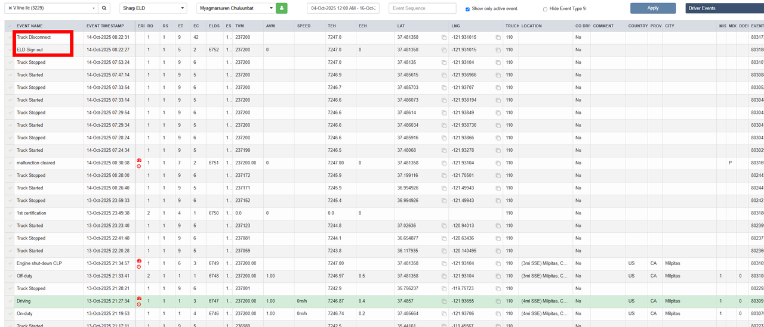Click red malfunction icon in malfunction cleared row
The width and height of the screenshot is (764, 327).
pyautogui.click(x=139, y=160)
